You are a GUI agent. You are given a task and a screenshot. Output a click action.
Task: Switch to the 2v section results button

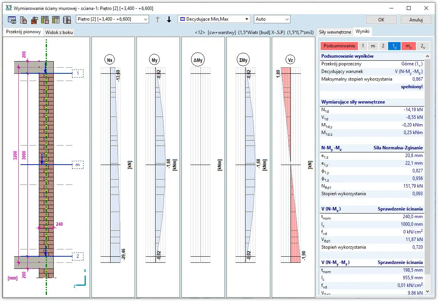point(423,46)
